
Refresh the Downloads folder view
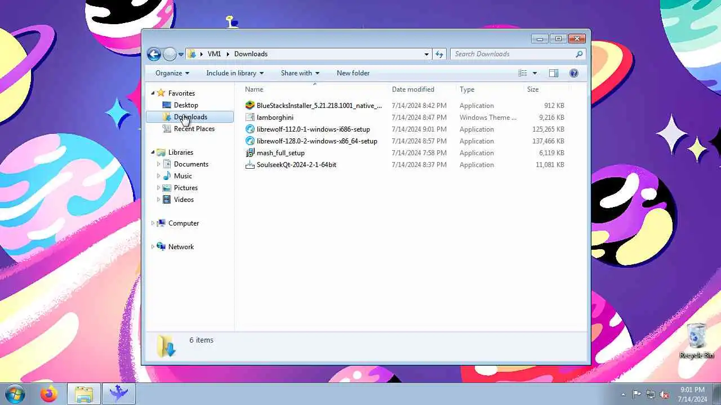[439, 54]
